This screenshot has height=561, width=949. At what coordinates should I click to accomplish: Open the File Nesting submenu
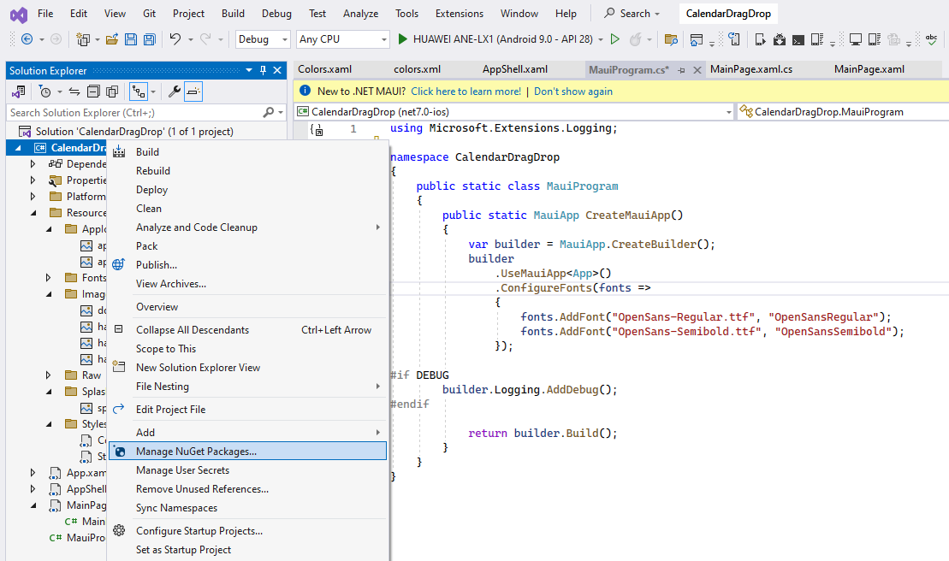tap(247, 387)
